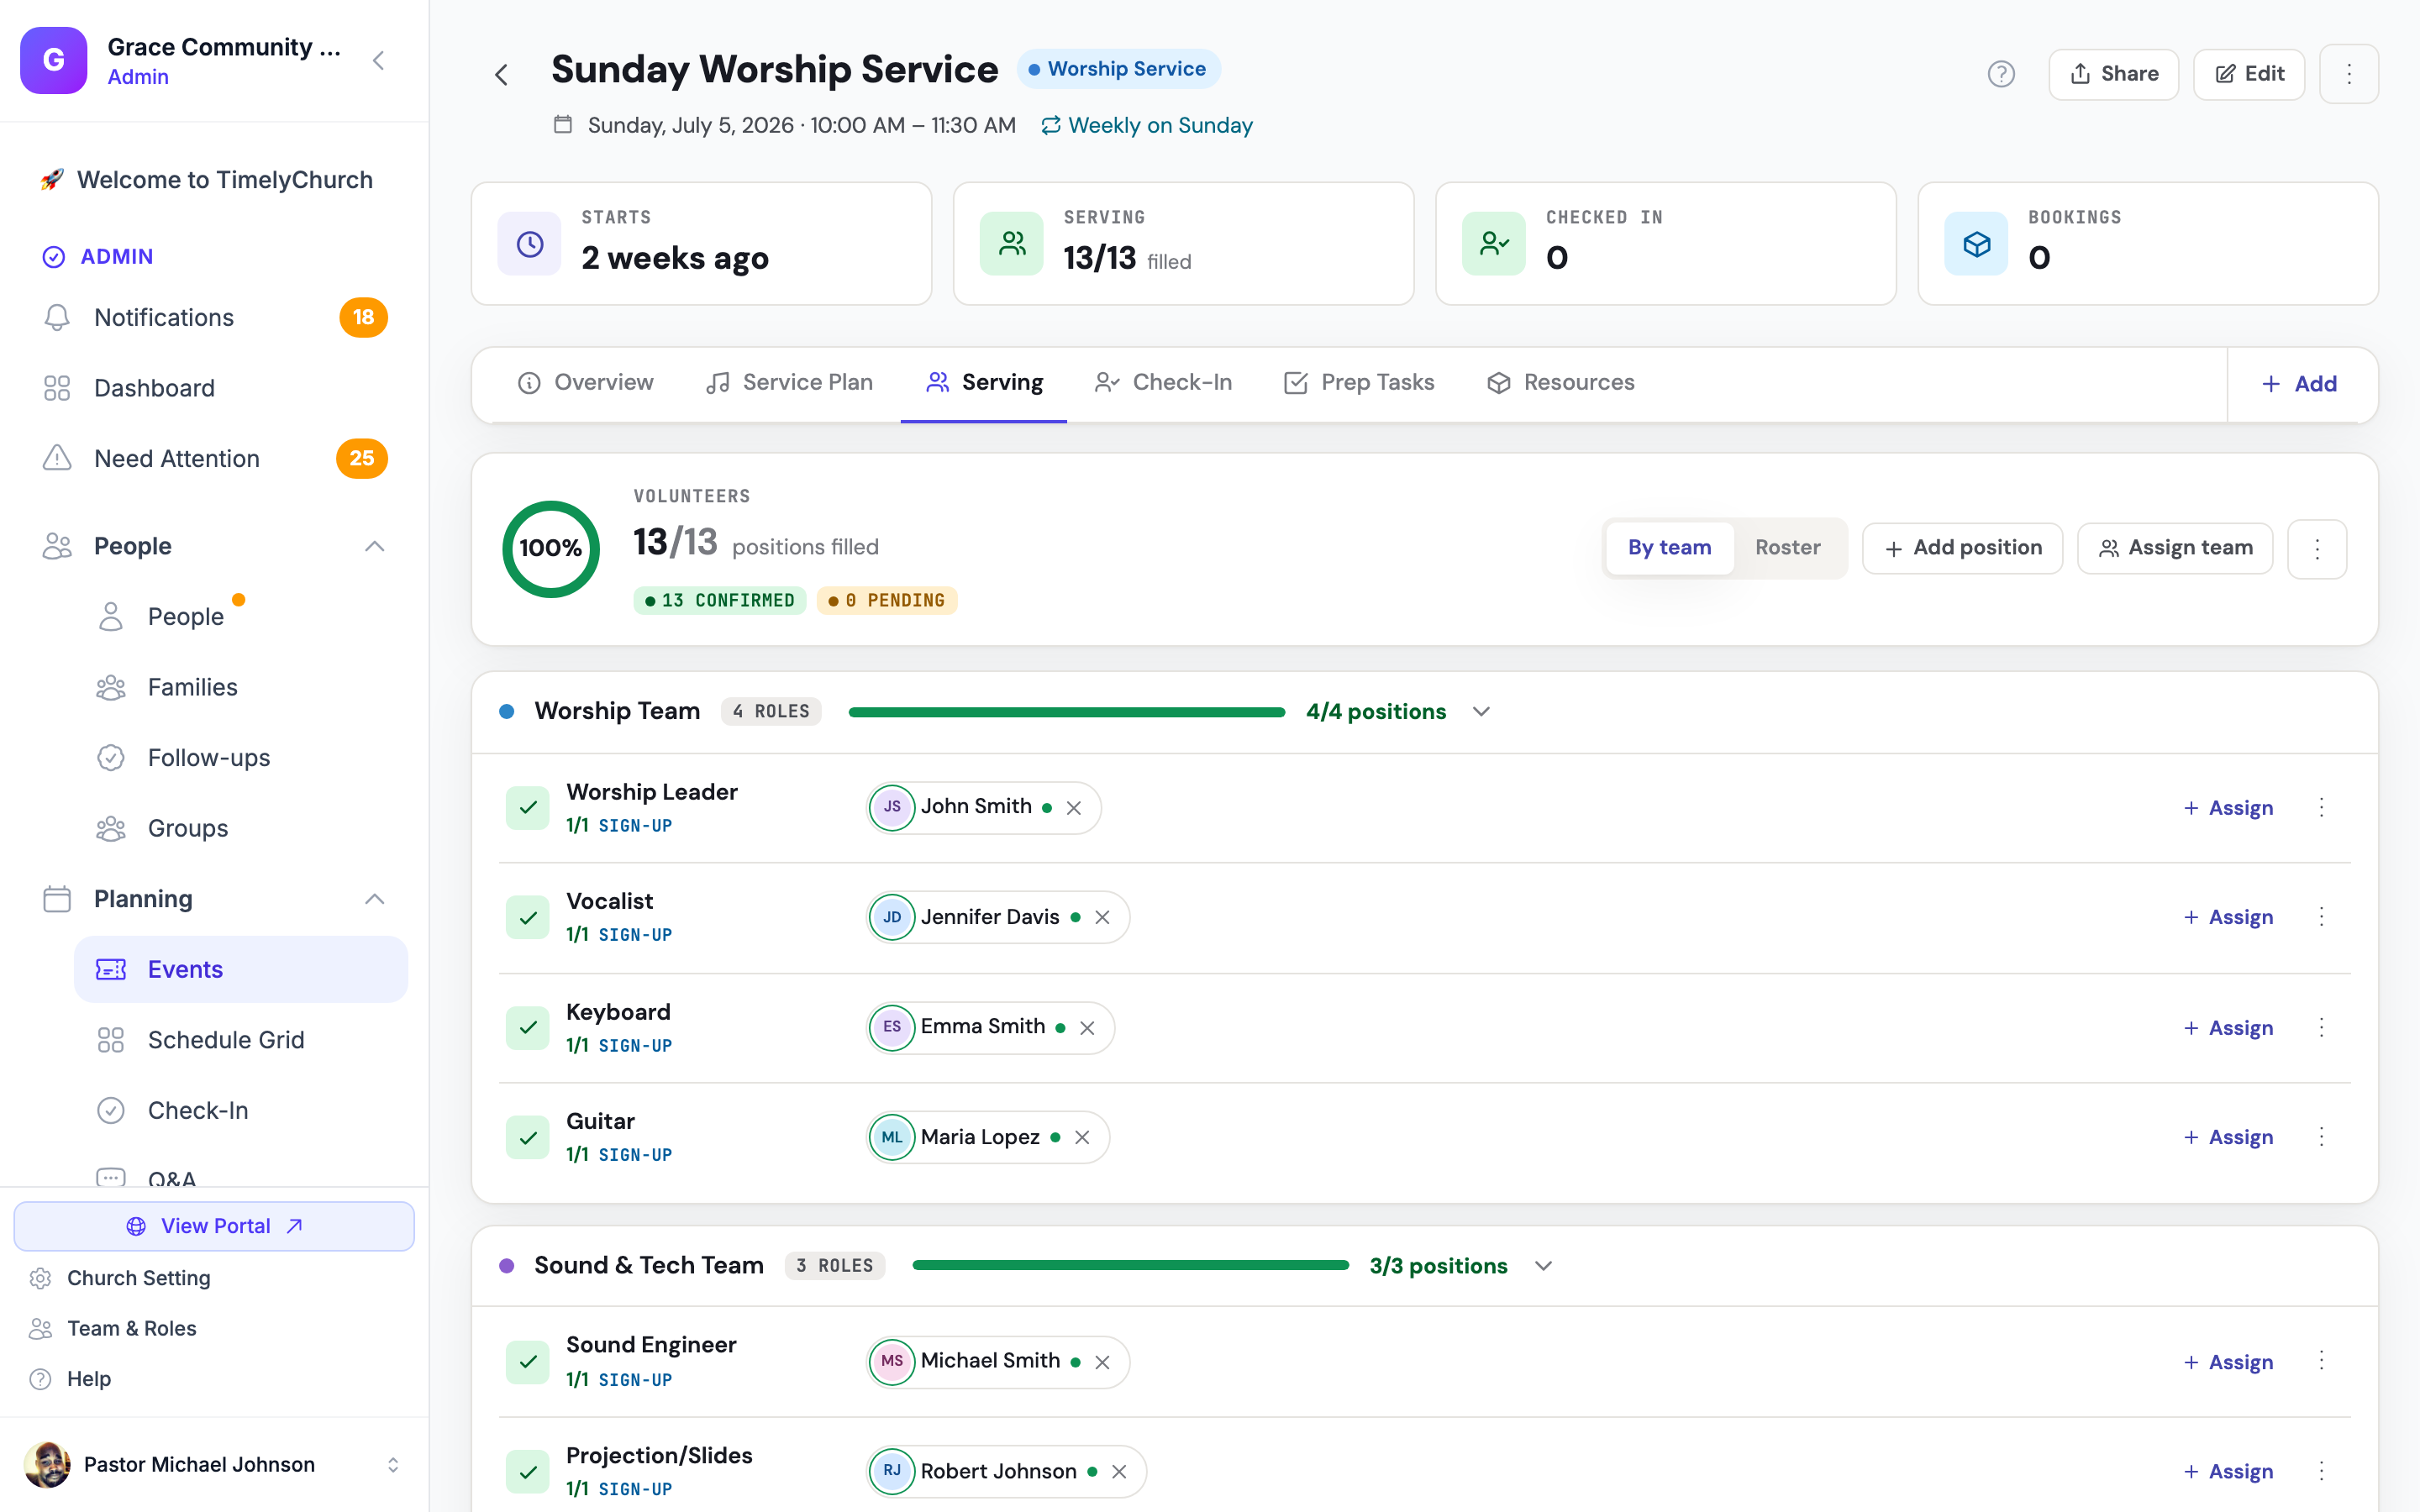Switch volunteer view to By team

(1669, 548)
